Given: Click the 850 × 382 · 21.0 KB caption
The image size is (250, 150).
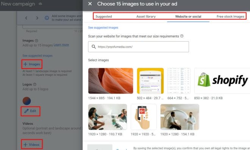Looking at the screenshot, I should pyautogui.click(x=208, y=98).
